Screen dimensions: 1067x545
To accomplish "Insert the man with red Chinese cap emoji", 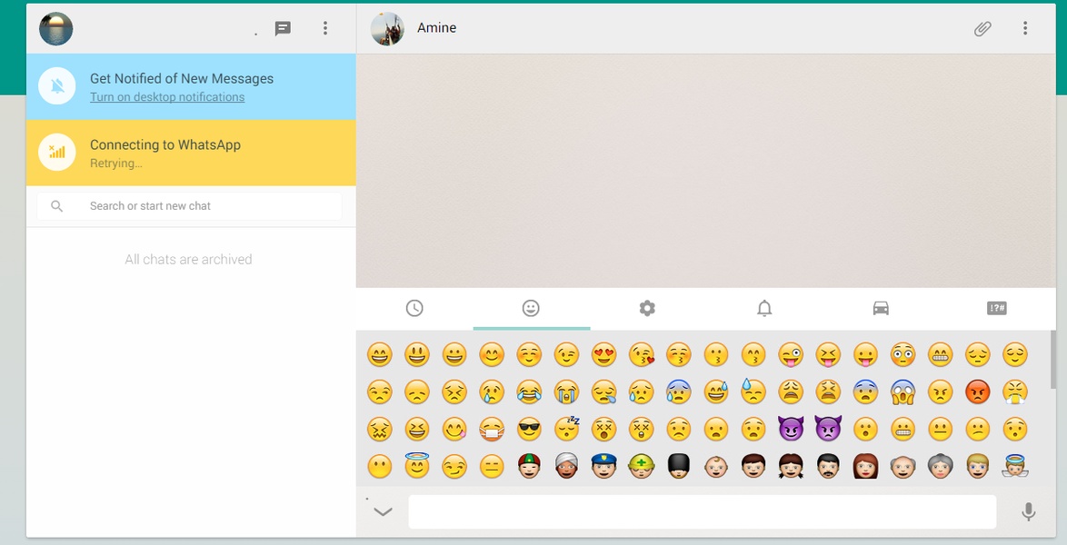I will pyautogui.click(x=529, y=466).
